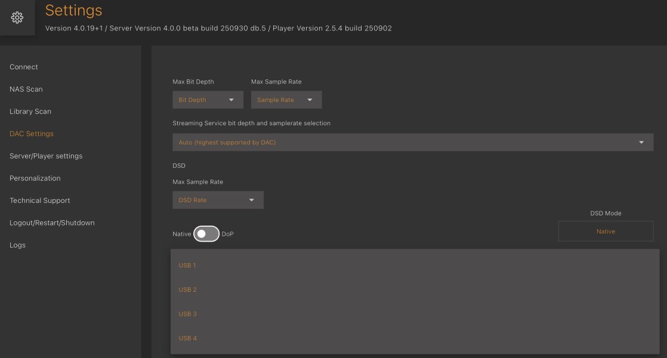Navigate to Personalization

pyautogui.click(x=35, y=178)
